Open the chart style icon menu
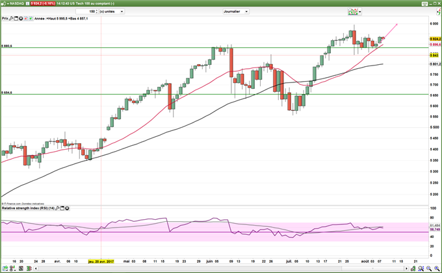 (x=353, y=12)
